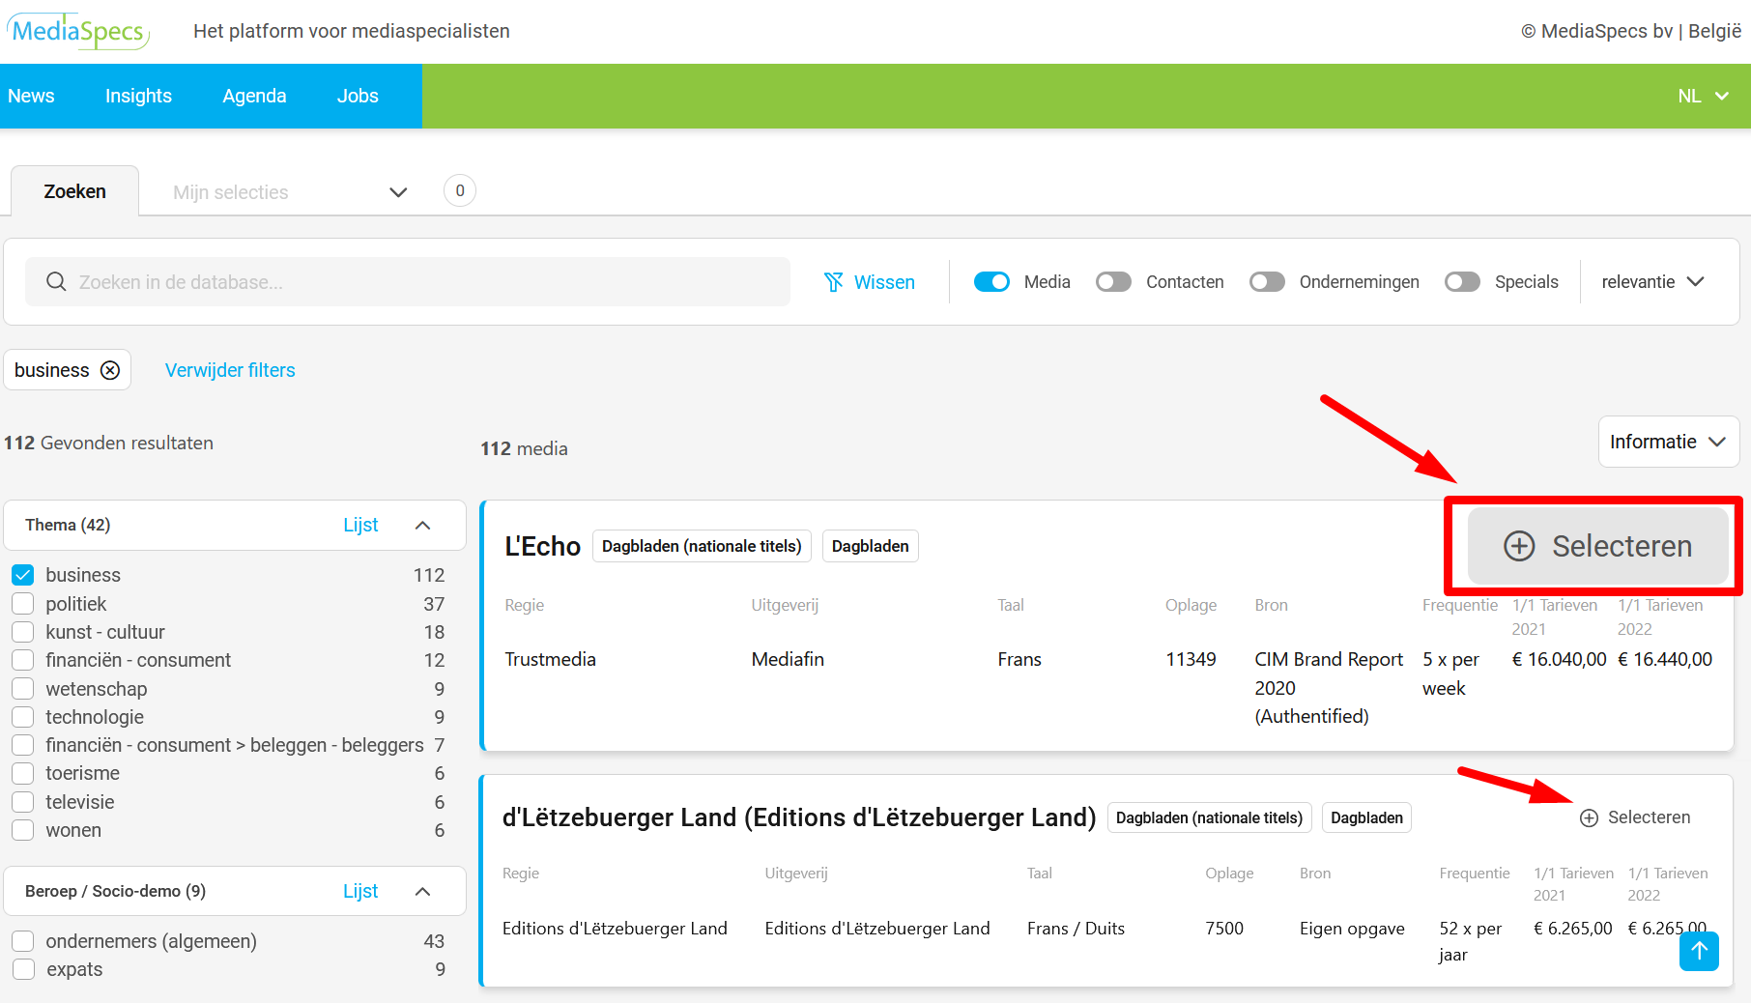Turn on the Ondernemingen toggle
The image size is (1751, 1003).
[1267, 282]
